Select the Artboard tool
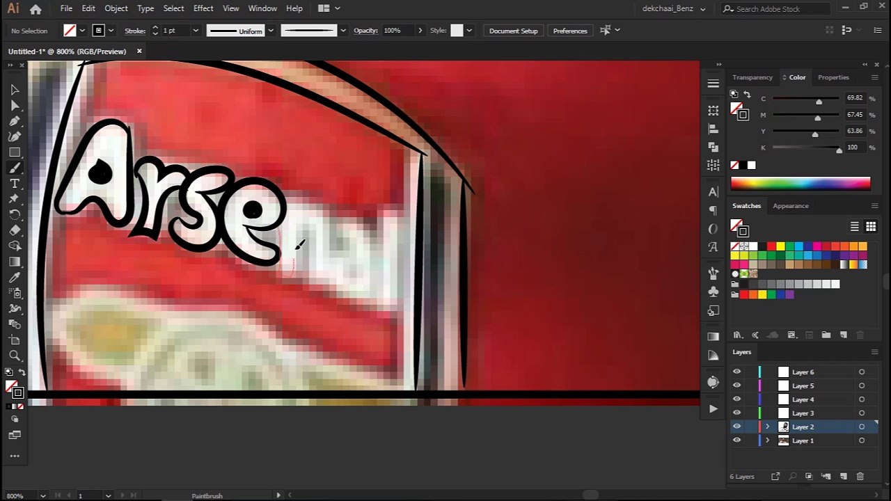This screenshot has height=501, width=891. 15,340
